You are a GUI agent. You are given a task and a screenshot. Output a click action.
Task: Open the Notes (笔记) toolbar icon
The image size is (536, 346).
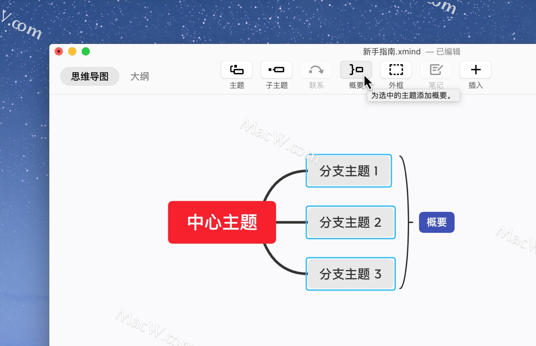click(x=435, y=70)
